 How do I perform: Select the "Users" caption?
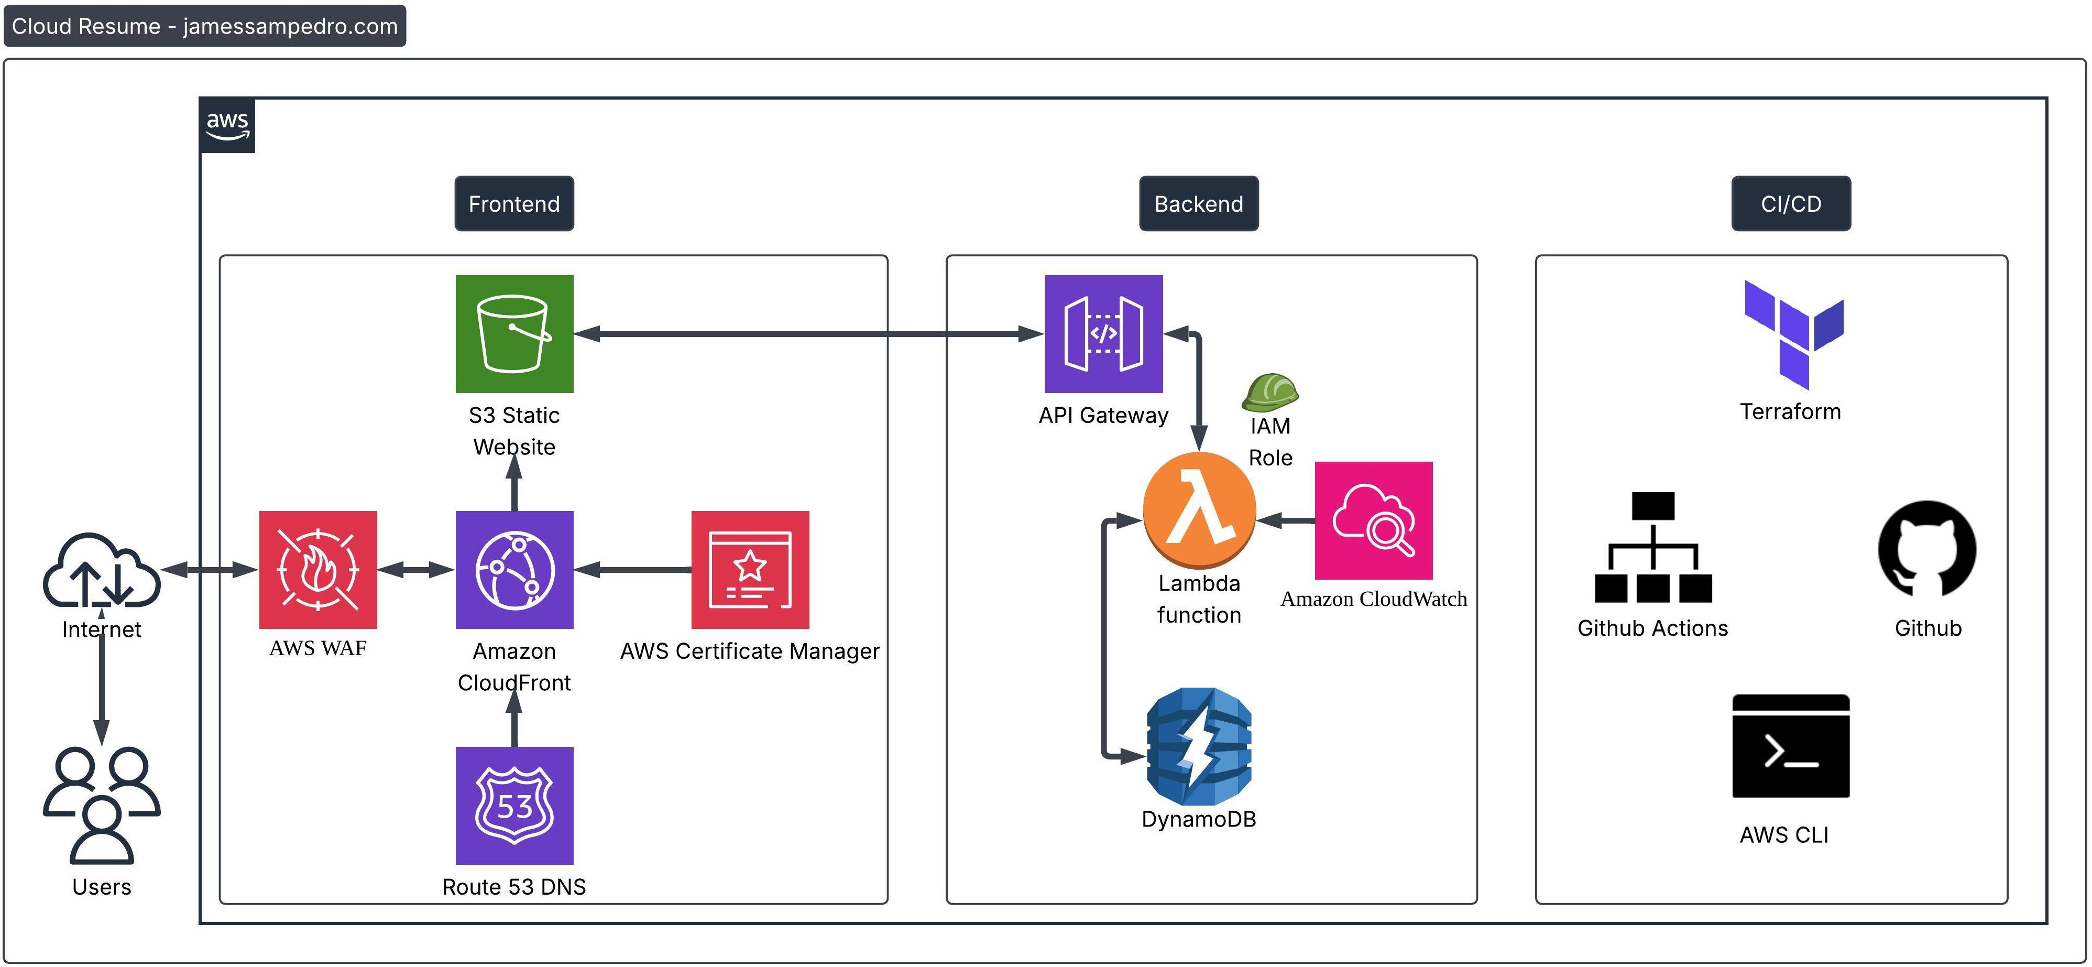point(102,887)
